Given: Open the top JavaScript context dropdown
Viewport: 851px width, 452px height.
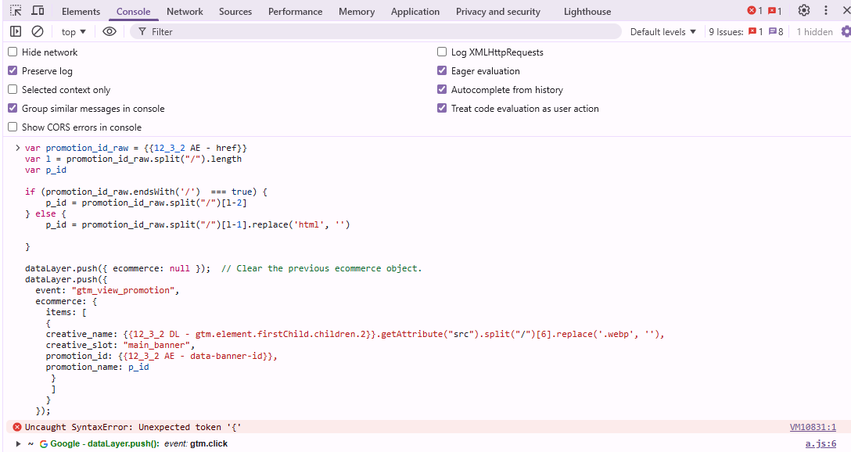Looking at the screenshot, I should point(74,32).
